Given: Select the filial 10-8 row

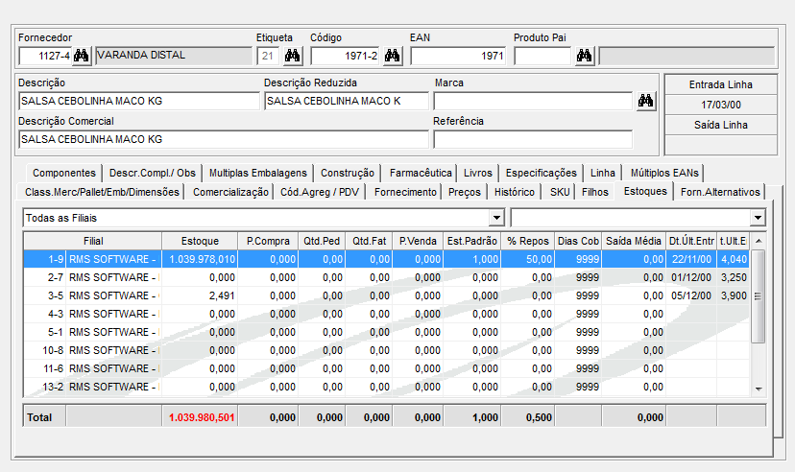Looking at the screenshot, I should point(386,350).
